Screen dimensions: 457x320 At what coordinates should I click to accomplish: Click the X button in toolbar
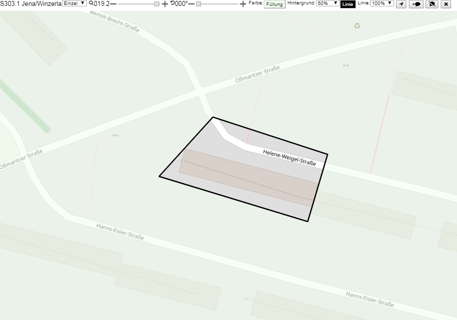coord(446,4)
